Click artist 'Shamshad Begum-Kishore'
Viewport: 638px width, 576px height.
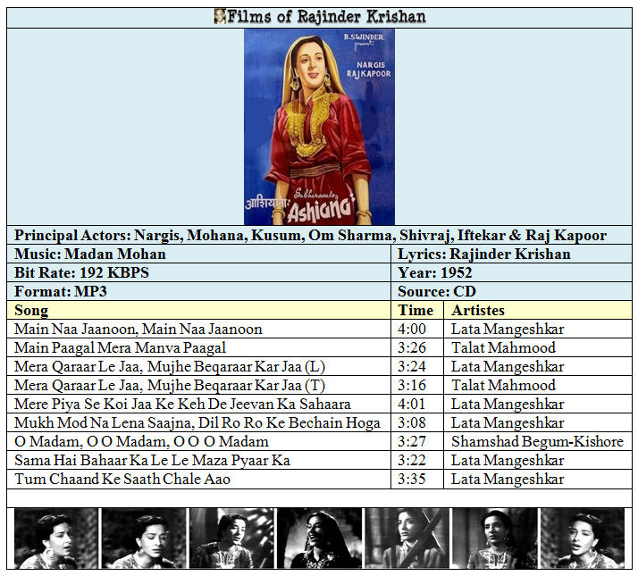click(x=538, y=441)
